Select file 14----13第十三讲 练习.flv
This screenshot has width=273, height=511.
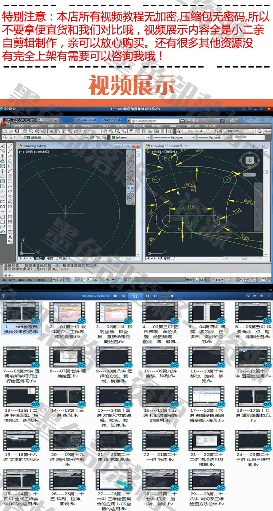(68, 402)
